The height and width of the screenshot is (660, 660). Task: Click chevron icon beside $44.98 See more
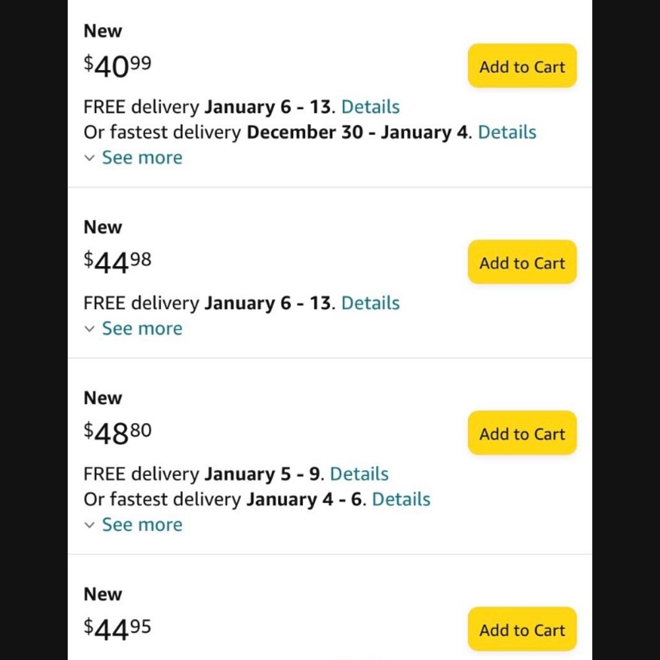[89, 329]
